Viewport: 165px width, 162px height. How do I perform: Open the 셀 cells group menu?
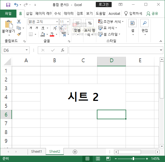[132, 28]
